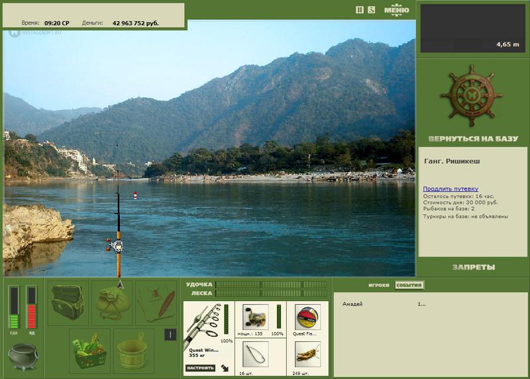Click the green ЕДА hunger gauge
Image resolution: width=530 pixels, height=379 pixels.
click(14, 308)
